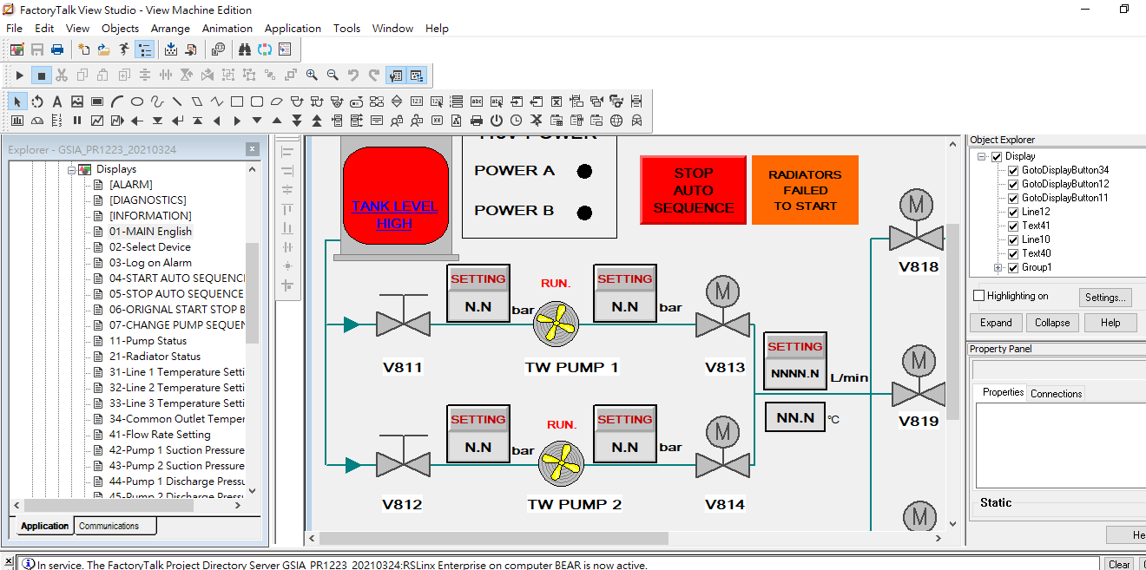Select the [ALARM] display in tree
Viewport: 1146px width, 570px height.
coord(130,185)
